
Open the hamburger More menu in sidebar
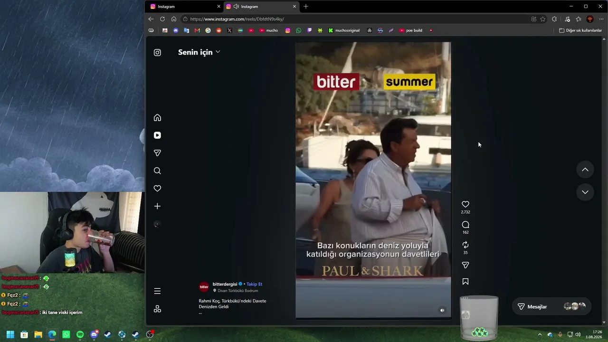pos(157,291)
